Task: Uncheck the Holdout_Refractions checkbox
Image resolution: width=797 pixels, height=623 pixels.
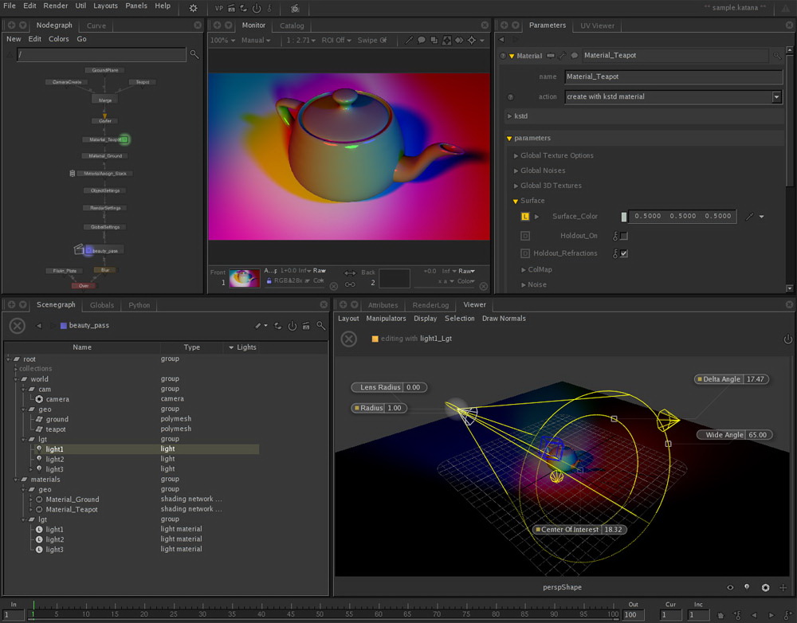Action: click(624, 254)
